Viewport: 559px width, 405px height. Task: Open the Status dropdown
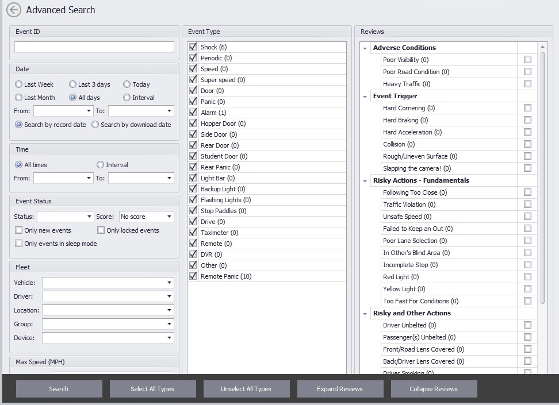coord(65,216)
